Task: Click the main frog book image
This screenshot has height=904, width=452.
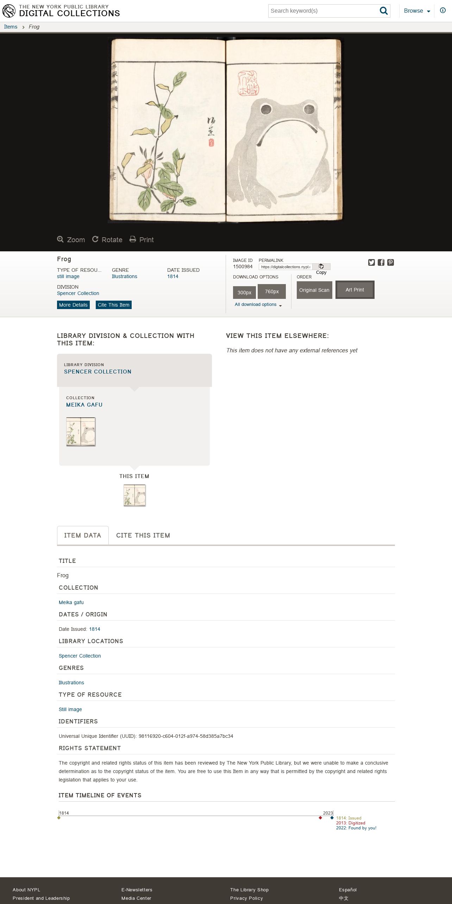Action: pyautogui.click(x=226, y=130)
